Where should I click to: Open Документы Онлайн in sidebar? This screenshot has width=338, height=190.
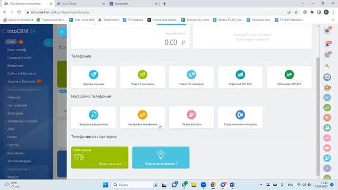point(22,121)
